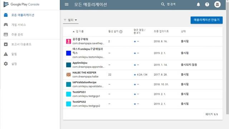The height and width of the screenshot is (129, 229).
Task: Open the hamburger menu icon
Action: click(x=67, y=4)
